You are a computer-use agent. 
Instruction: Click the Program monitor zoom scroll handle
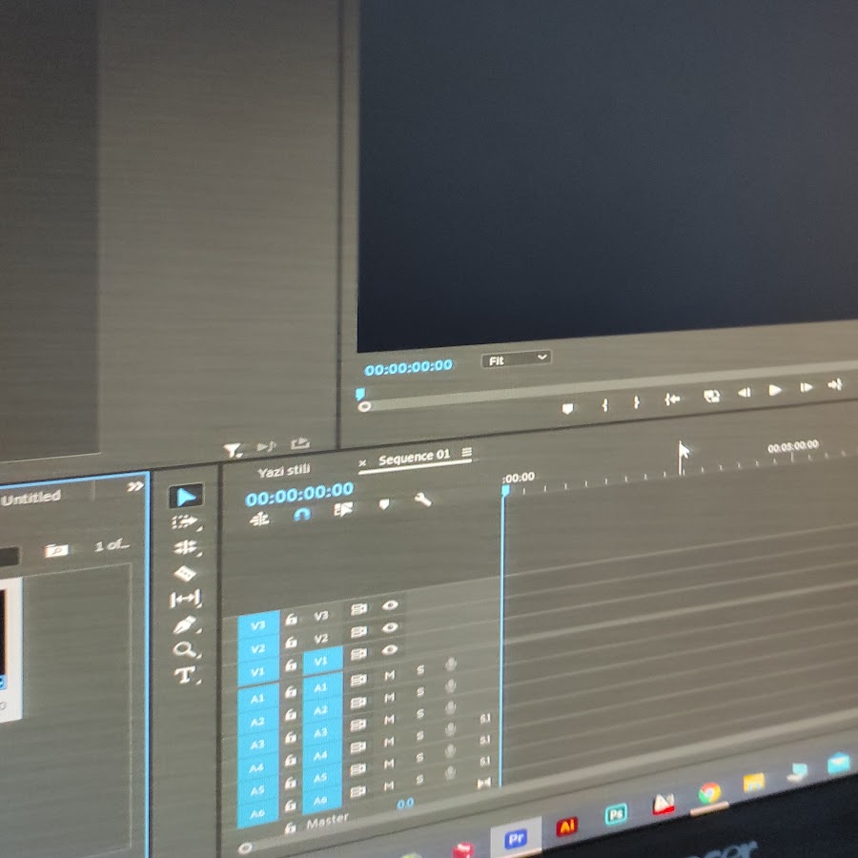[x=364, y=406]
